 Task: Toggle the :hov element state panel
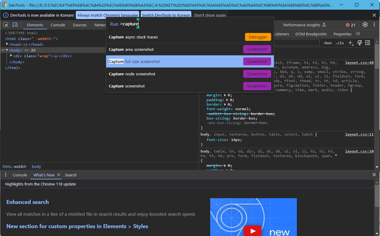pyautogui.click(x=328, y=43)
